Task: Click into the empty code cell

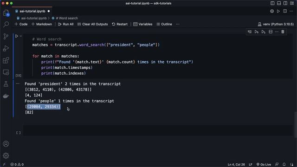Action: point(158,130)
